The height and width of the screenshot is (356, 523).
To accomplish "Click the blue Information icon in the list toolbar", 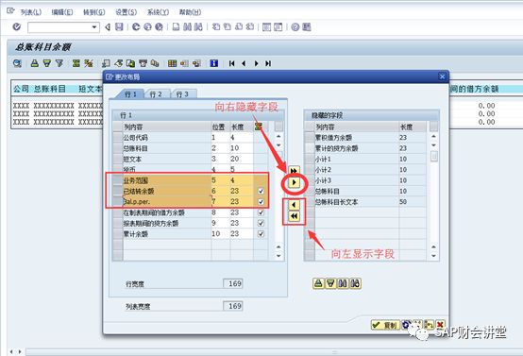I will click(x=213, y=63).
